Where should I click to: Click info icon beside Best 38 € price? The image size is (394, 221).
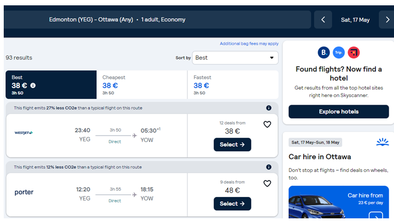(33, 85)
